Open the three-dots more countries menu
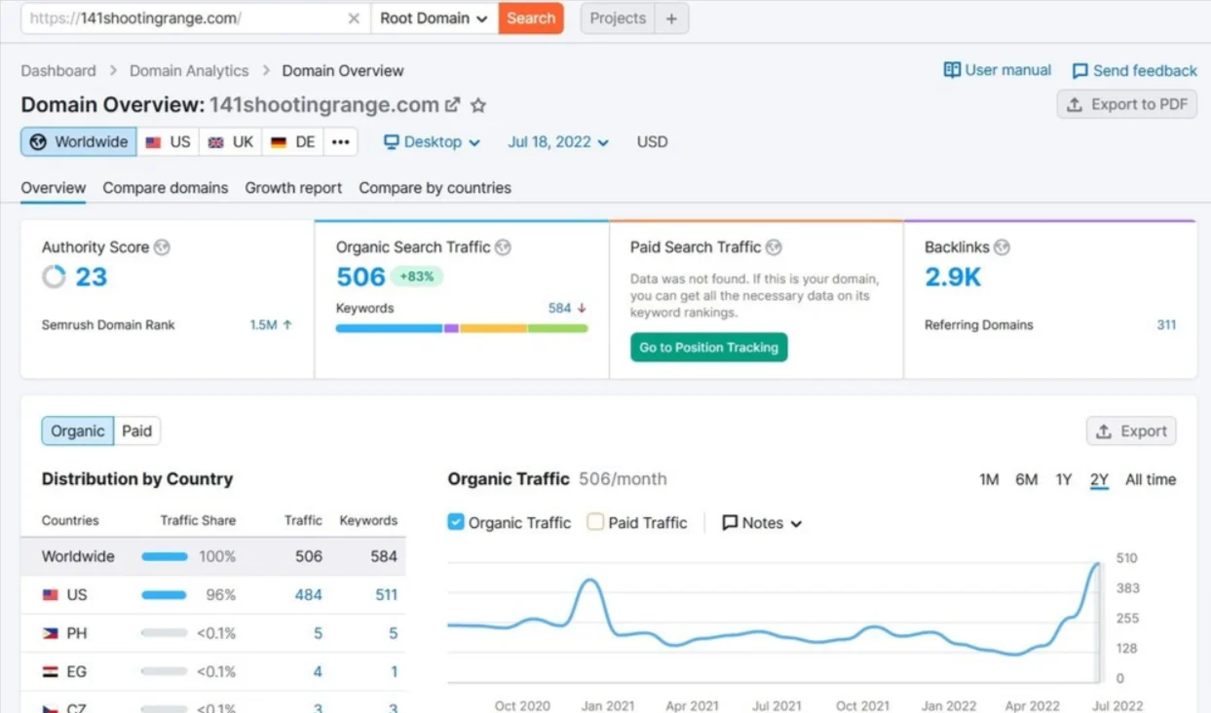 (x=340, y=142)
